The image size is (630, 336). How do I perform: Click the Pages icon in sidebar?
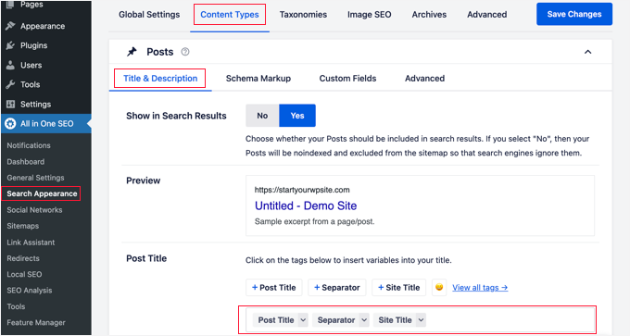[x=10, y=5]
